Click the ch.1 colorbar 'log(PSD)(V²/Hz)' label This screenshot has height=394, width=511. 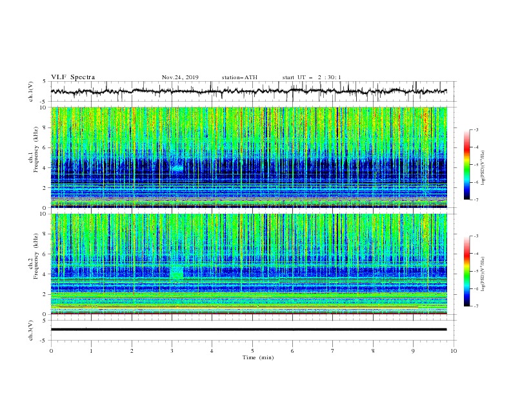point(483,168)
